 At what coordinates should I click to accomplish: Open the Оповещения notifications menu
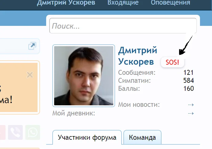[x=170, y=2]
